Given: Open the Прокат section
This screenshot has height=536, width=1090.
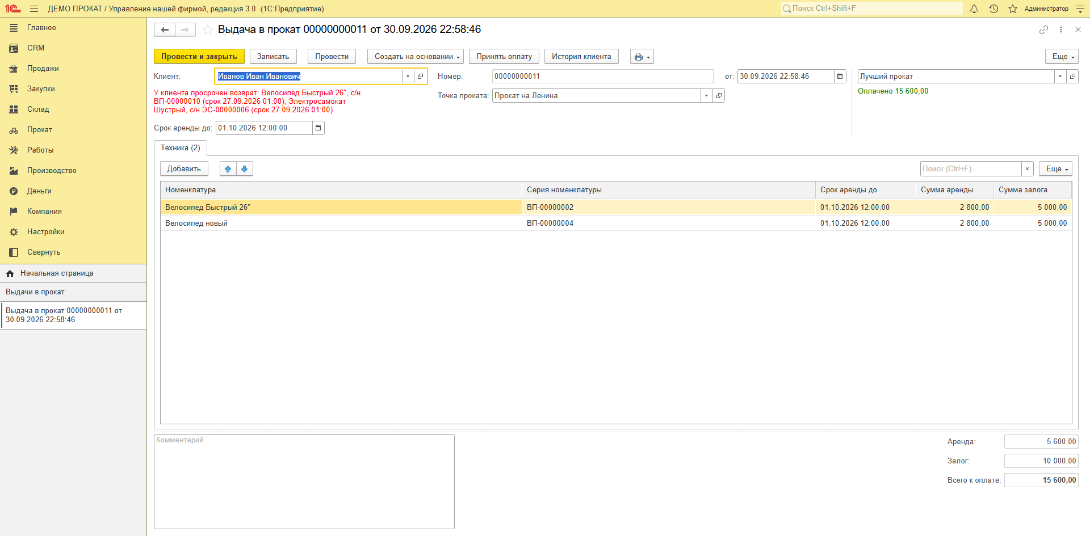Looking at the screenshot, I should tap(40, 130).
